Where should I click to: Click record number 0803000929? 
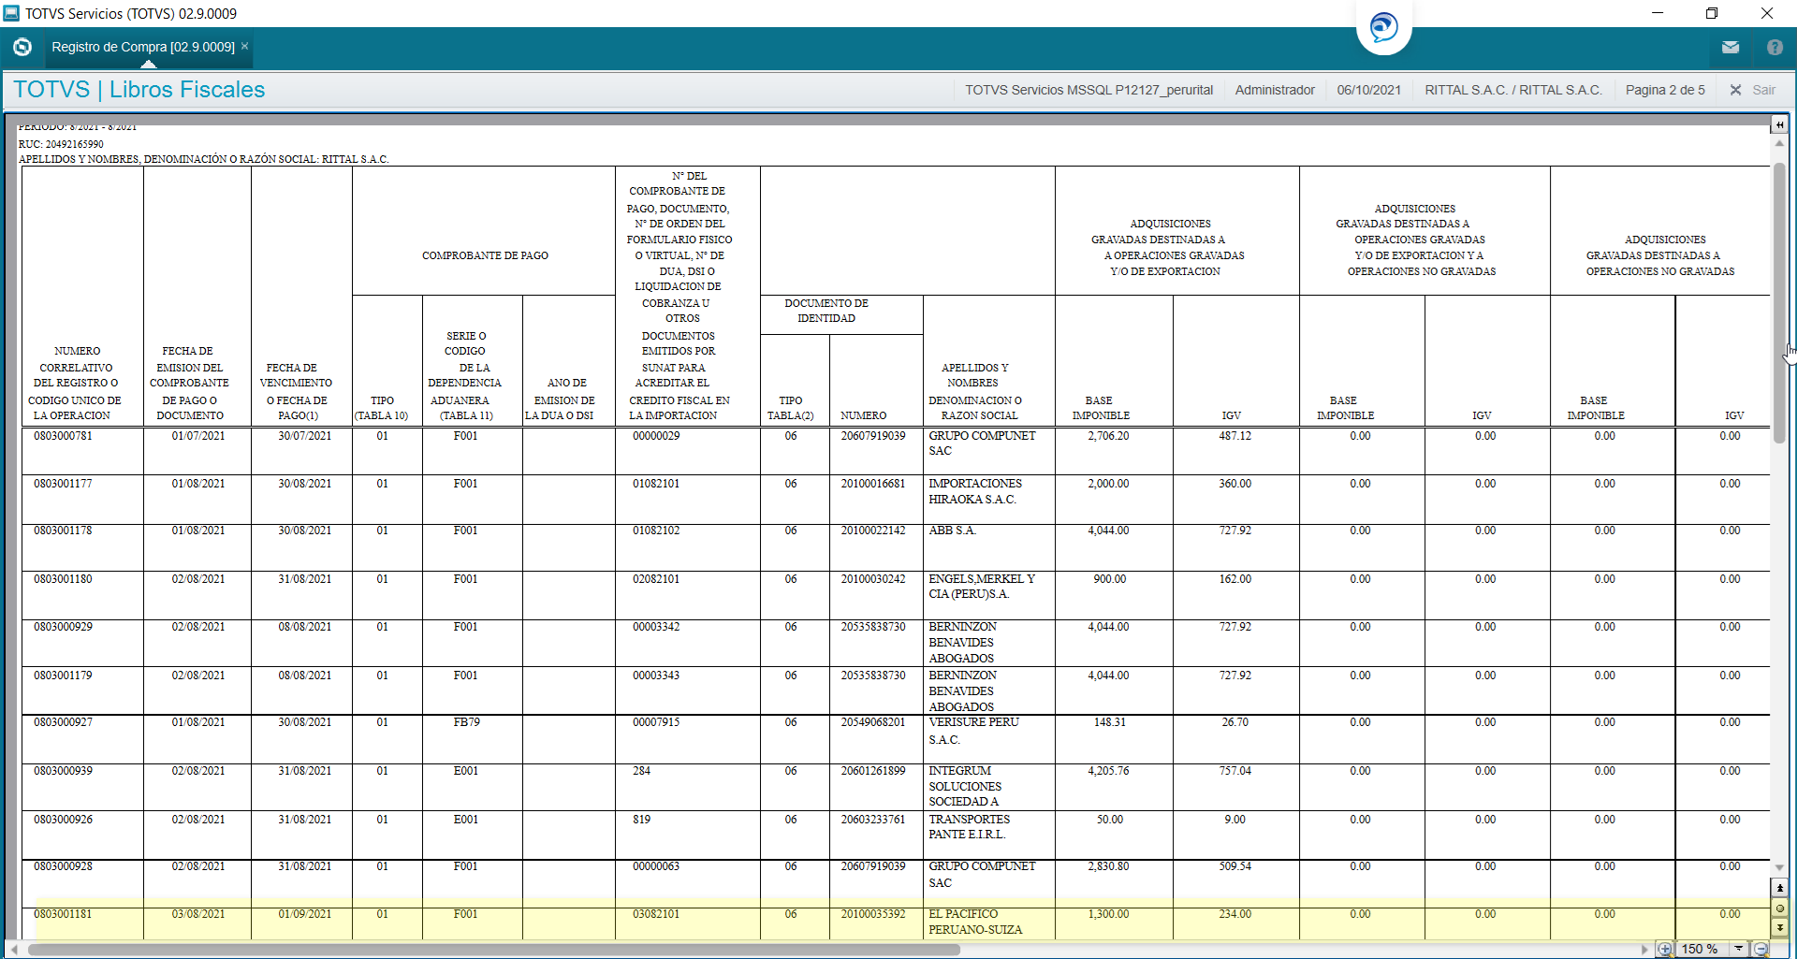(x=63, y=627)
